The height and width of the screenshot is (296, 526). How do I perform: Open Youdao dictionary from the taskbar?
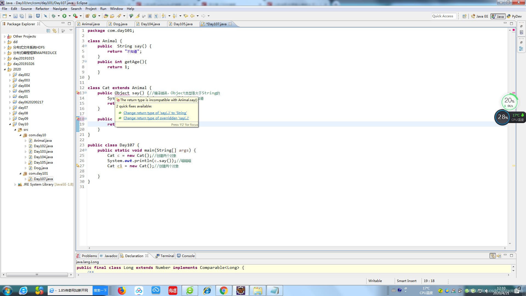tap(173, 291)
